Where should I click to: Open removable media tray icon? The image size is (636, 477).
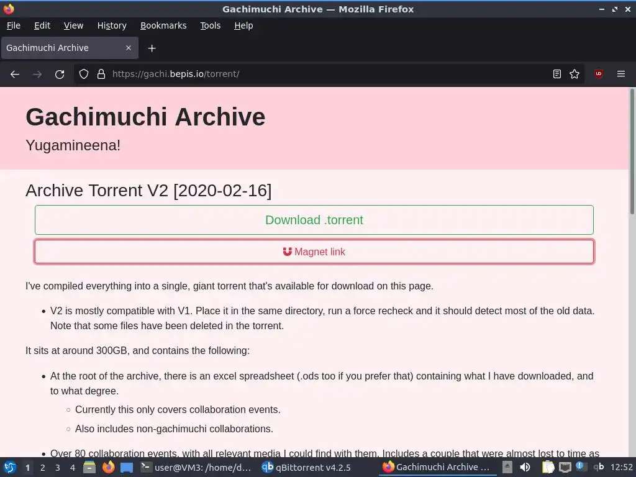507,467
